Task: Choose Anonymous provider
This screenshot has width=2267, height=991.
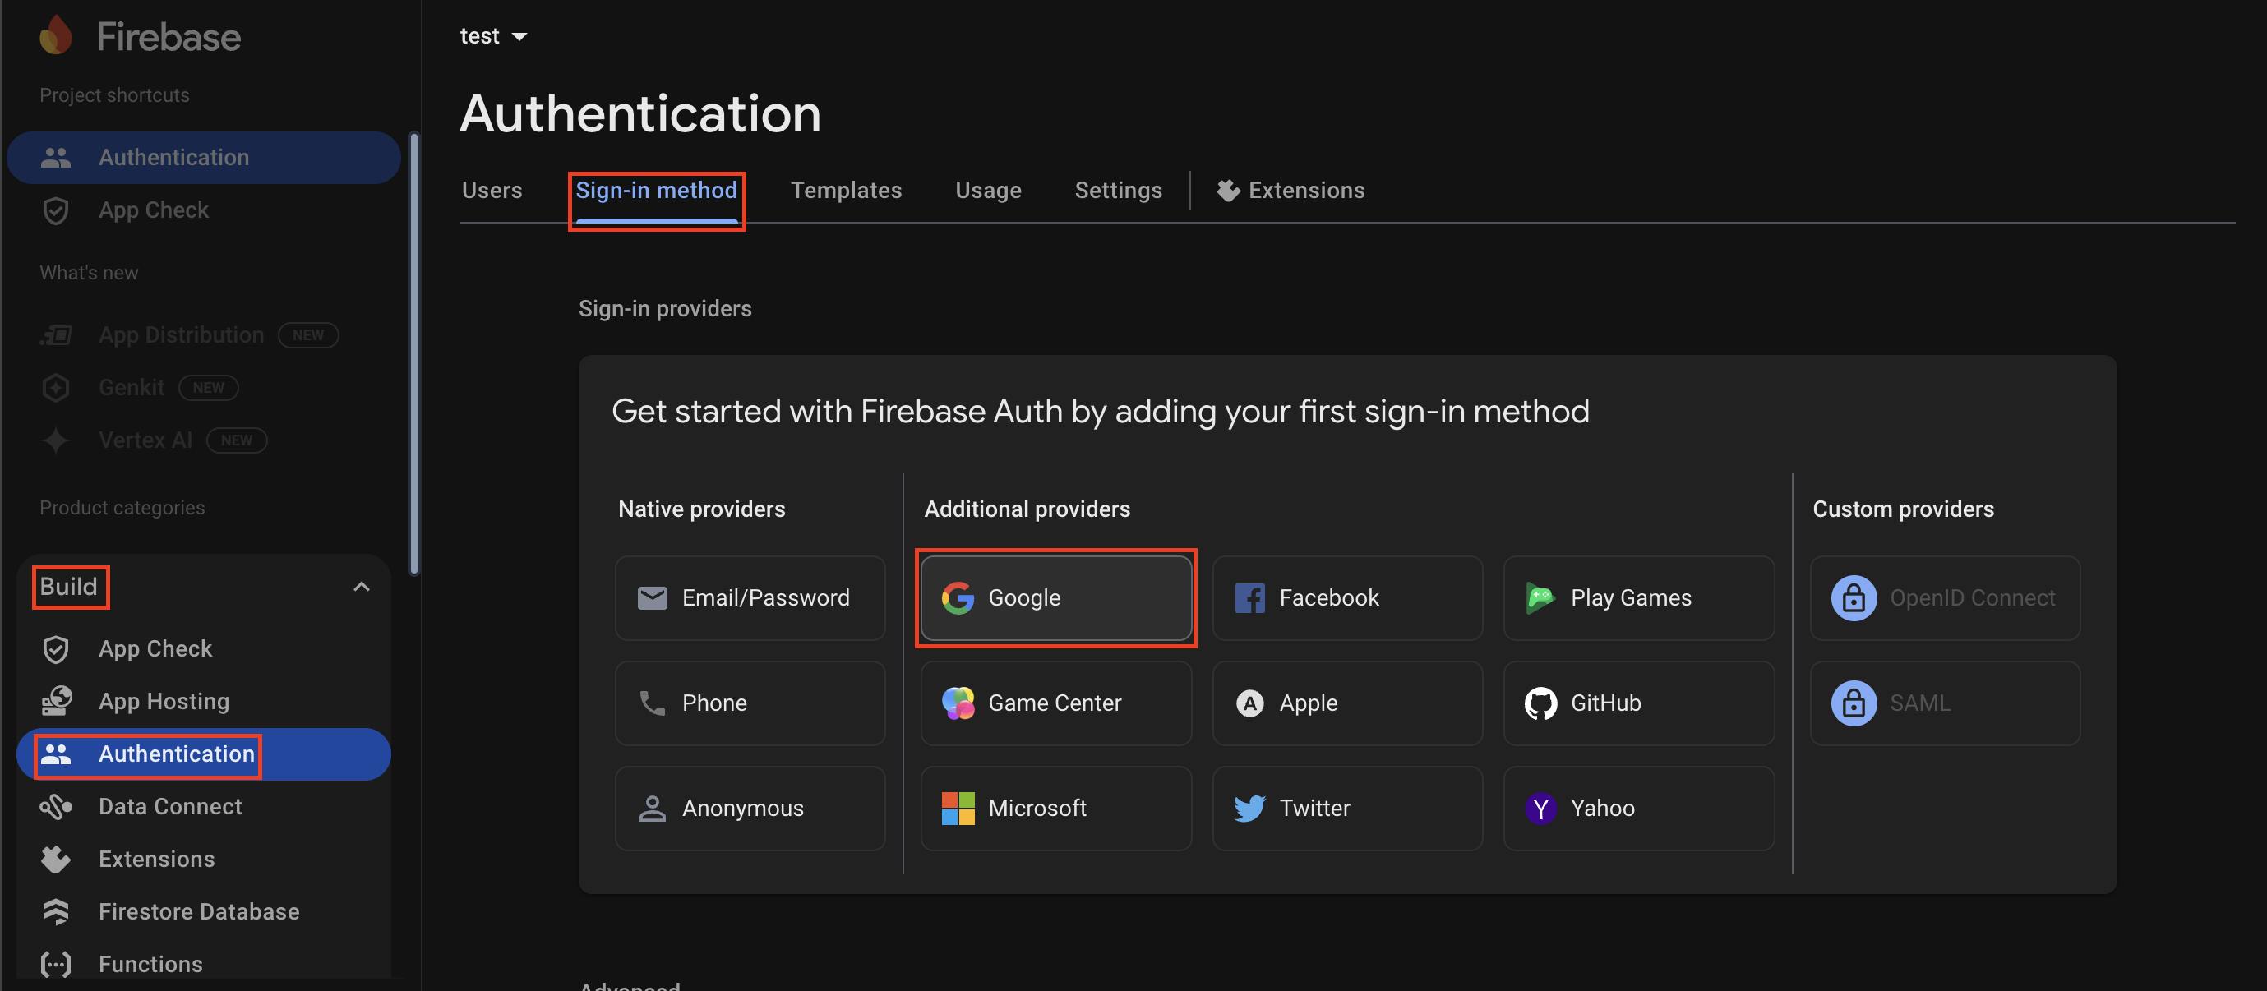Action: pos(750,808)
